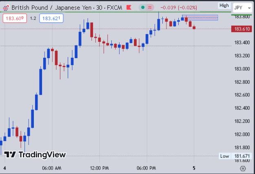This screenshot has width=255, height=174.
Task: Click the 181.800 price scale label
Action: (242, 148)
